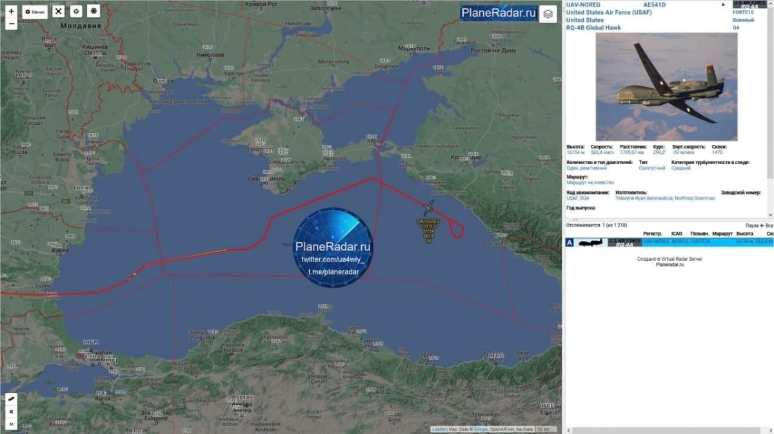Click the Пауза link in list header
The image size is (774, 434).
tap(752, 225)
